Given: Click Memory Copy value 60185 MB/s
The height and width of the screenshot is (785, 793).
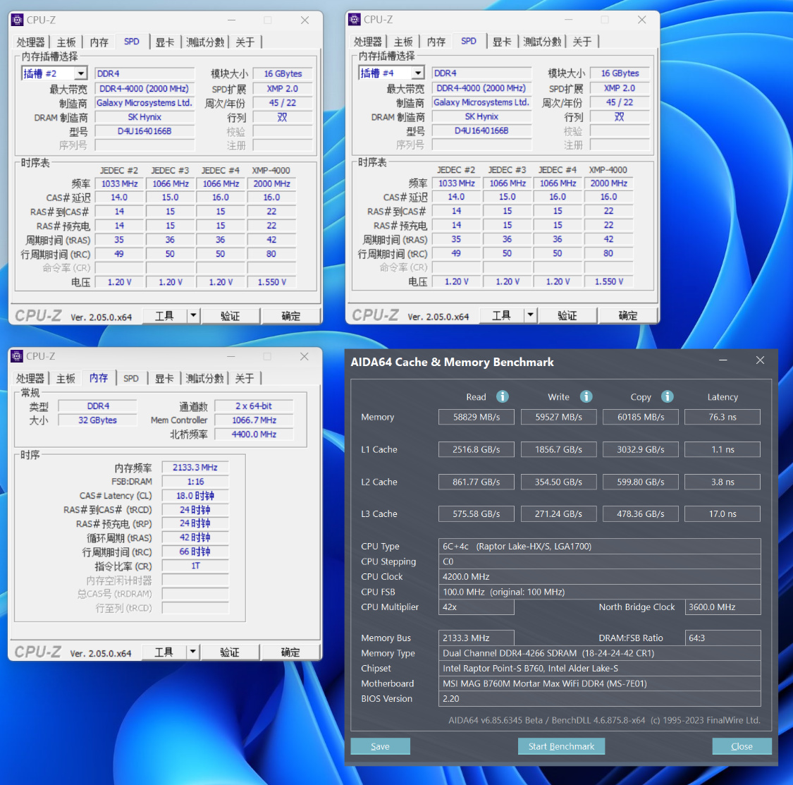Looking at the screenshot, I should click(x=641, y=417).
